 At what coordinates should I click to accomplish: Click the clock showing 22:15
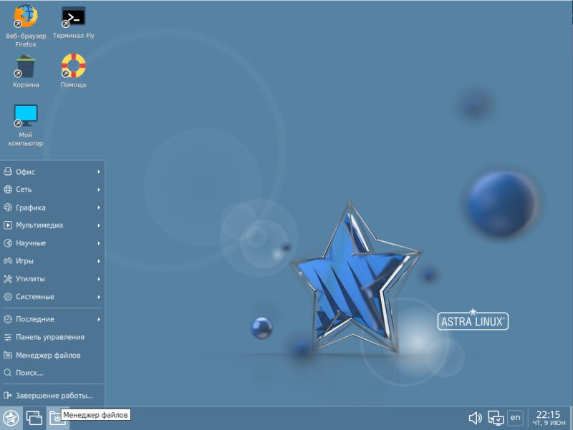(549, 414)
